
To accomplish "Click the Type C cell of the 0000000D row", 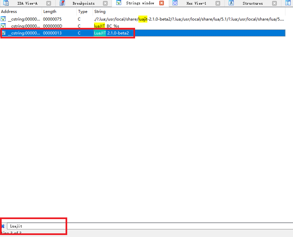I will click(x=79, y=26).
